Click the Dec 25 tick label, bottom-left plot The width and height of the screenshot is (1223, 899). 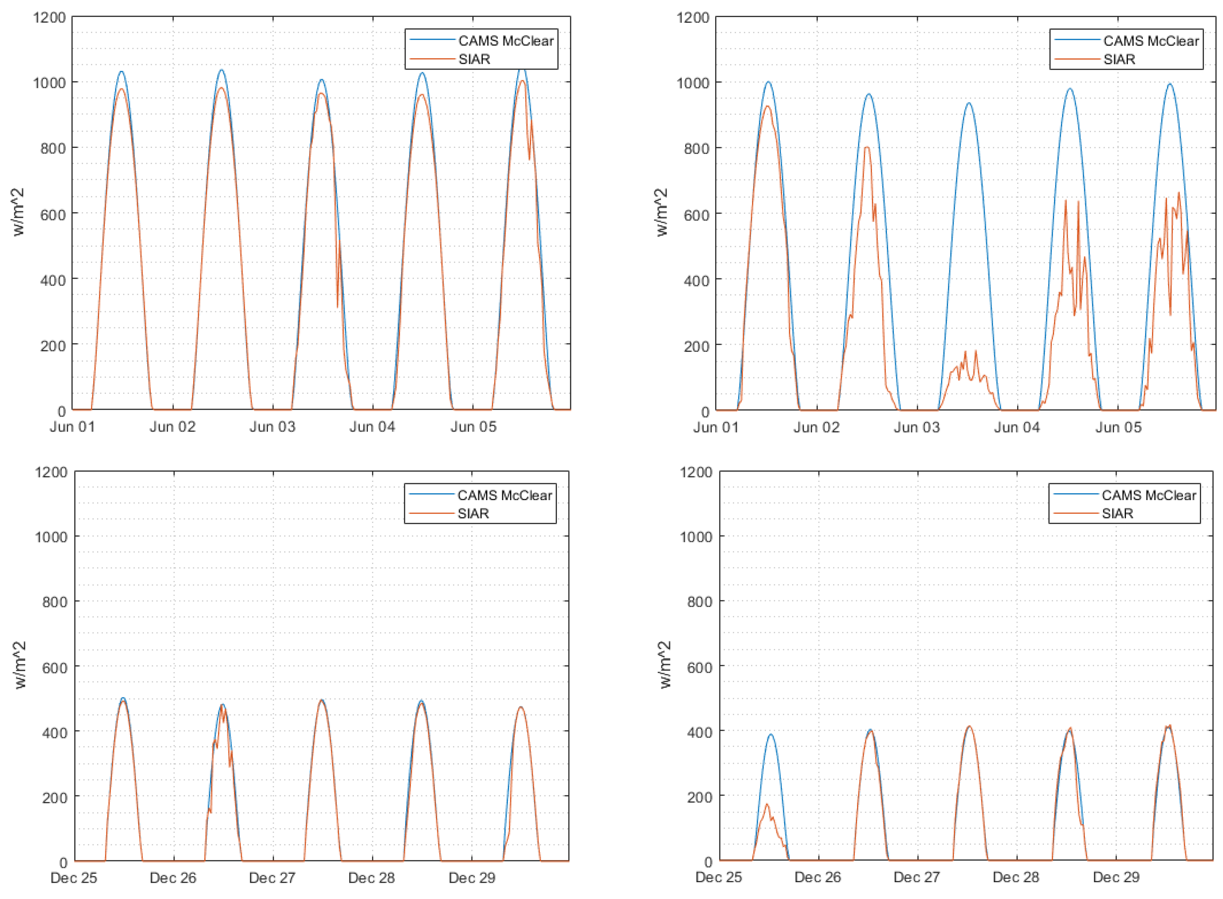point(73,878)
